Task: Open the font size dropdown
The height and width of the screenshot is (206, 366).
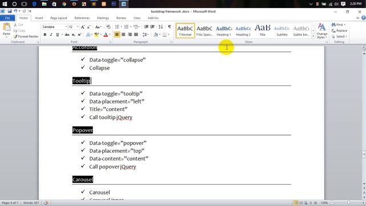Action: 78,27
